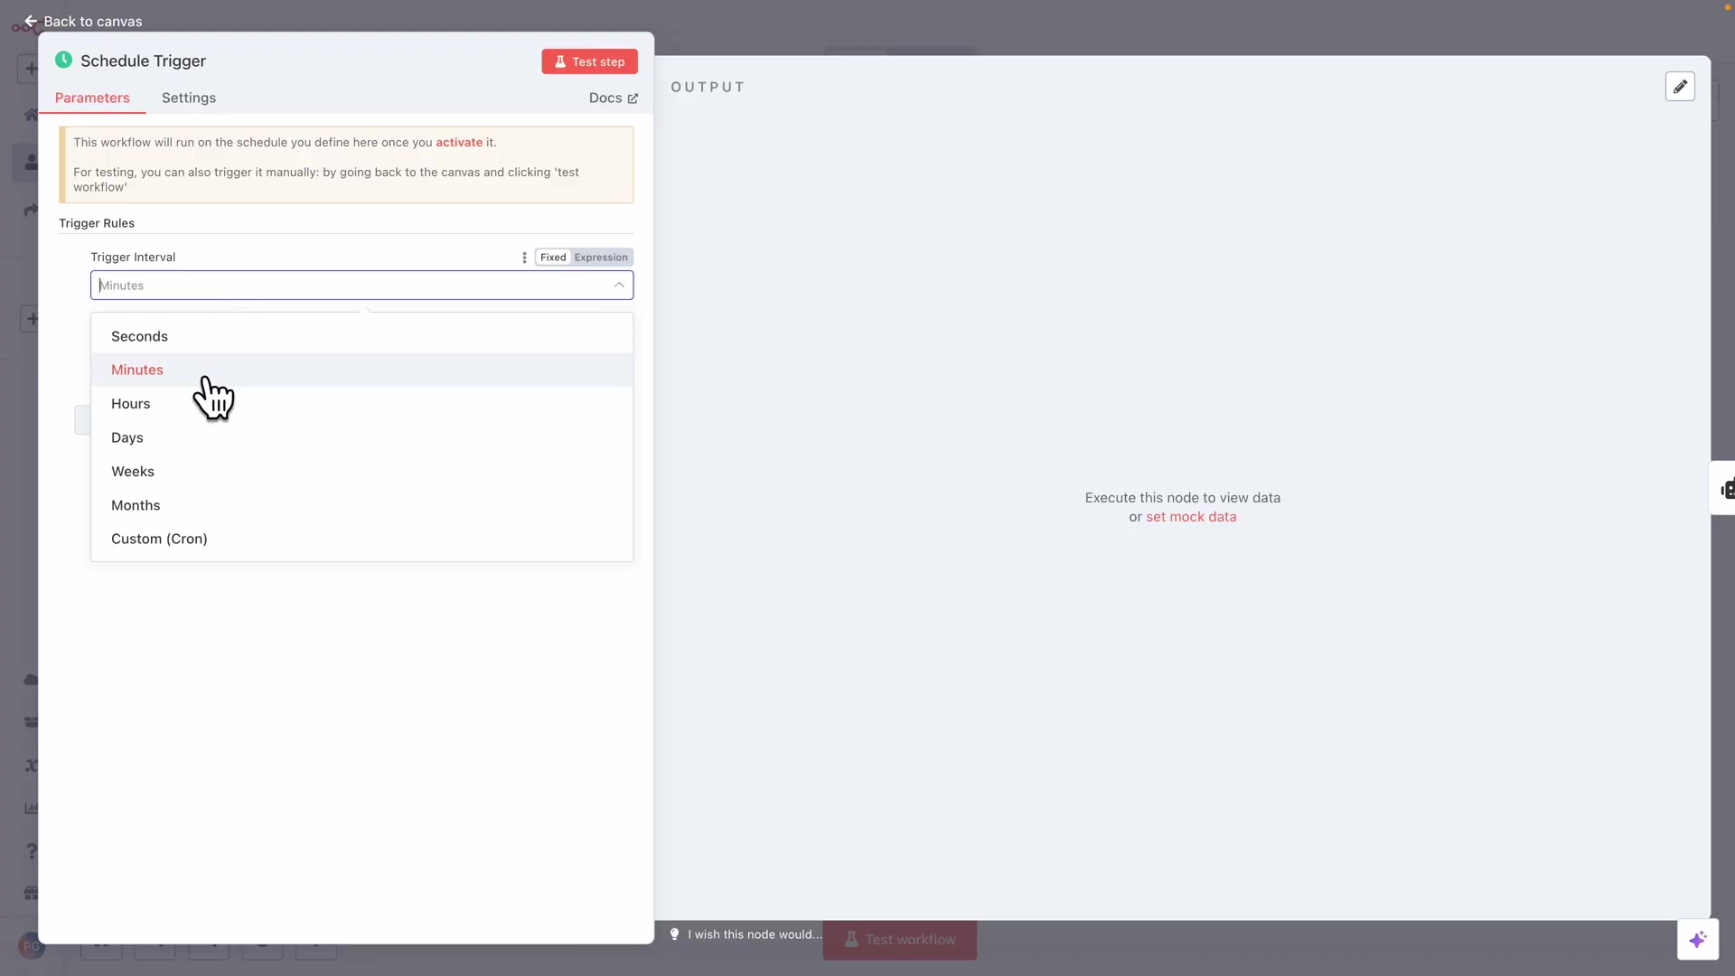Screen dimensions: 1735x976
Task: Click the back arrow to canvas
Action: point(30,21)
